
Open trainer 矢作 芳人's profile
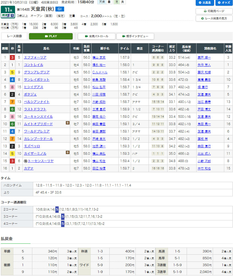tap(204, 65)
